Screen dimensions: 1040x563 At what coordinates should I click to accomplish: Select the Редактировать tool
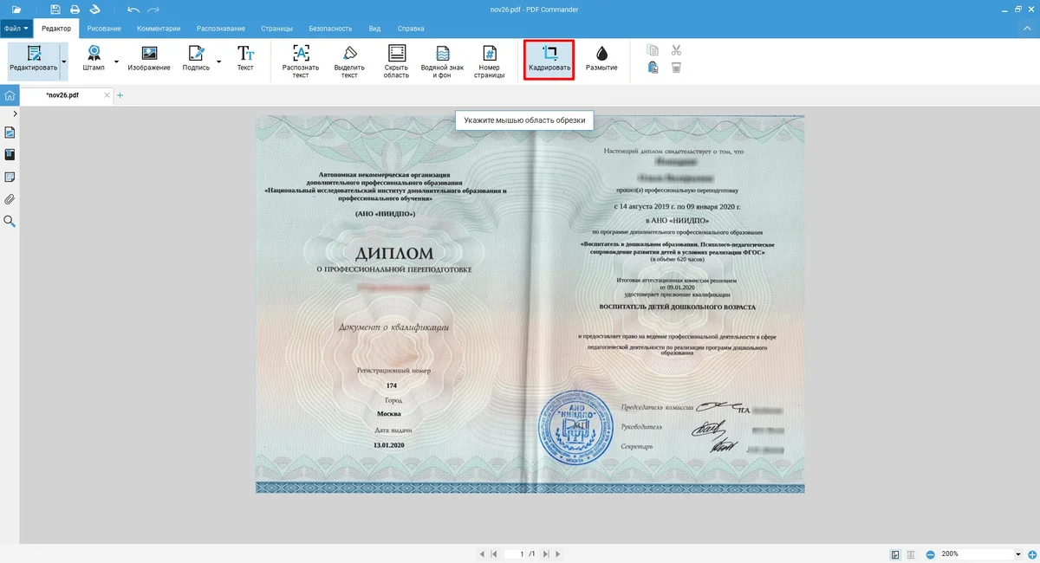point(34,59)
